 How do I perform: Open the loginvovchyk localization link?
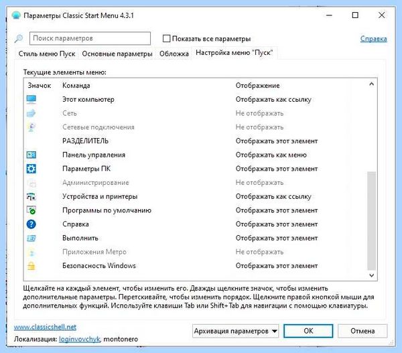coord(80,339)
